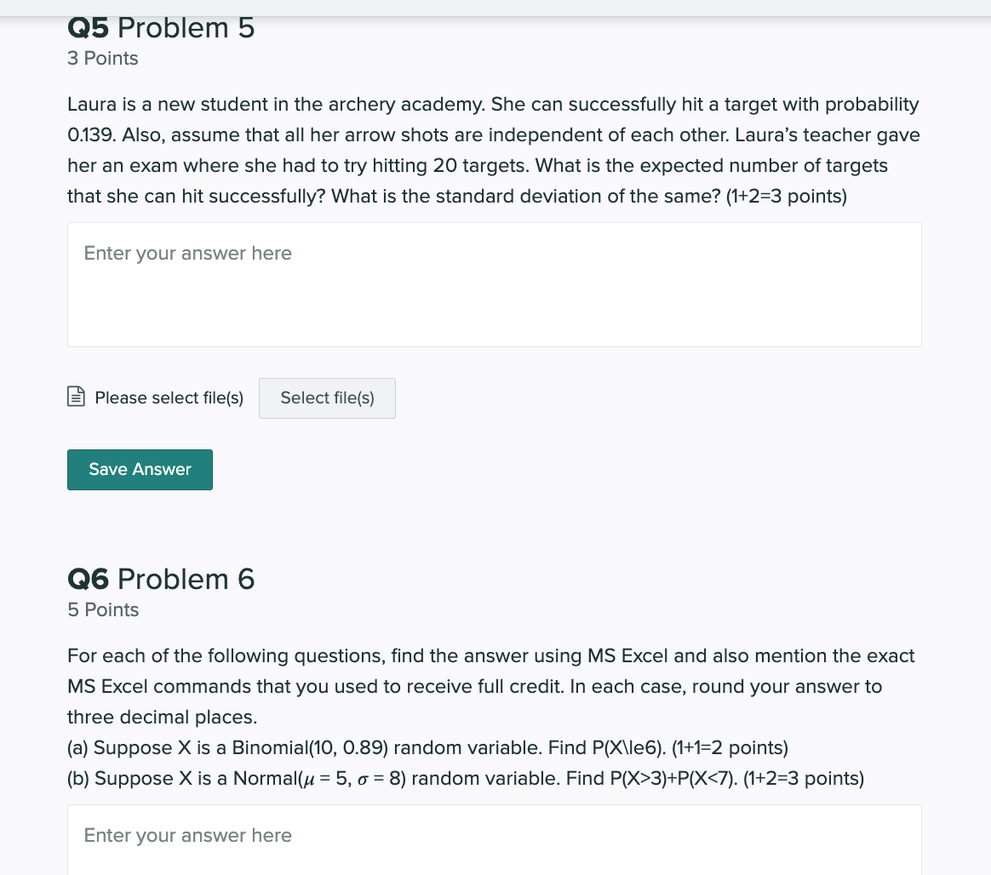Click Save Answer for Problem 5

[x=140, y=469]
